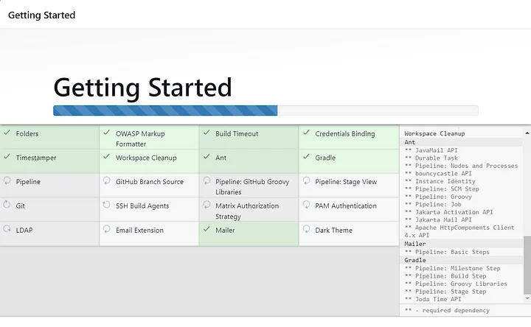Screen dimensions: 531x327
Task: Select the Build Timeout plugin name
Action: click(237, 134)
